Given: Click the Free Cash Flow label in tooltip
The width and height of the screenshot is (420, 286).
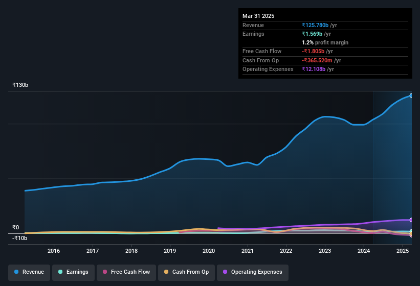Looking at the screenshot, I should [262, 51].
